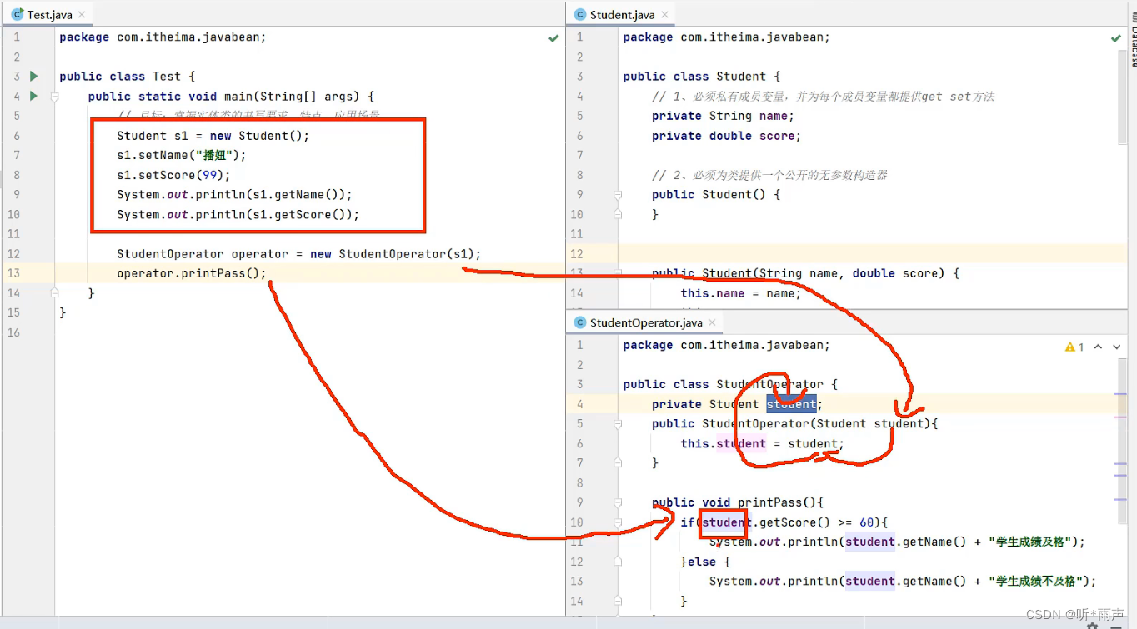Open the gear settings icon at bottom right
Viewport: 1137px width, 629px height.
[1092, 625]
